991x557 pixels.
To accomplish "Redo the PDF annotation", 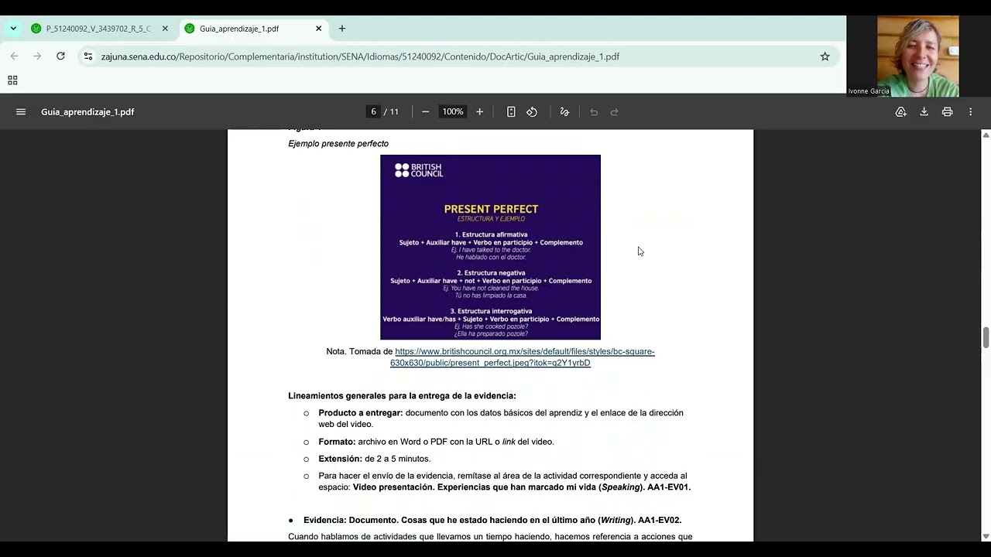I will coord(615,112).
